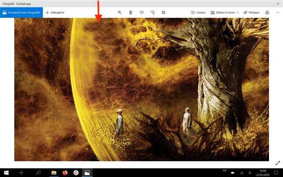283x177 pixels.
Task: Open taskbar search magnifier
Action: coord(38,173)
